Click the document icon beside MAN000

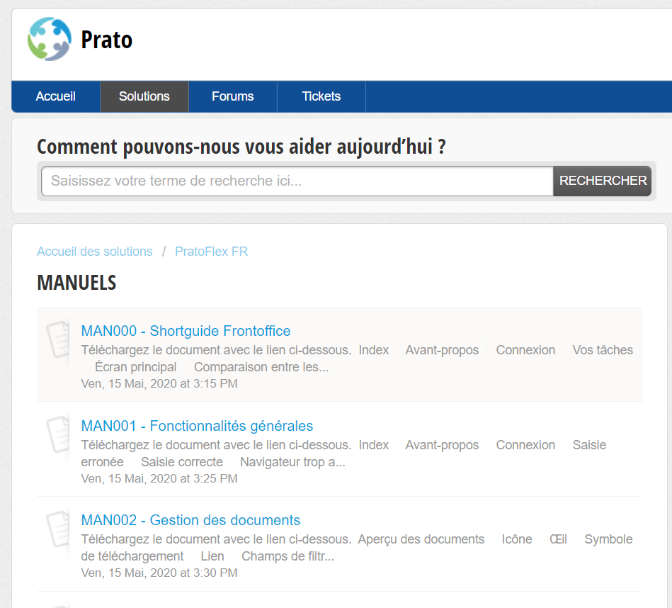tap(58, 339)
